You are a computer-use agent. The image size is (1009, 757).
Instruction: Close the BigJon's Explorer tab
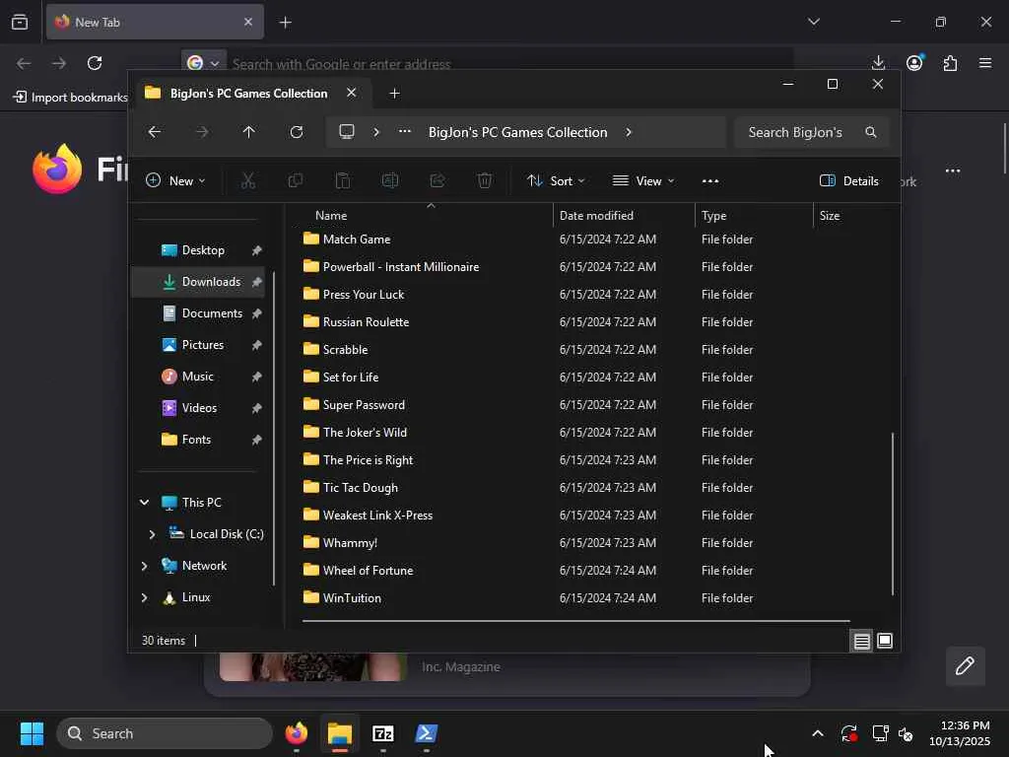[x=352, y=93]
